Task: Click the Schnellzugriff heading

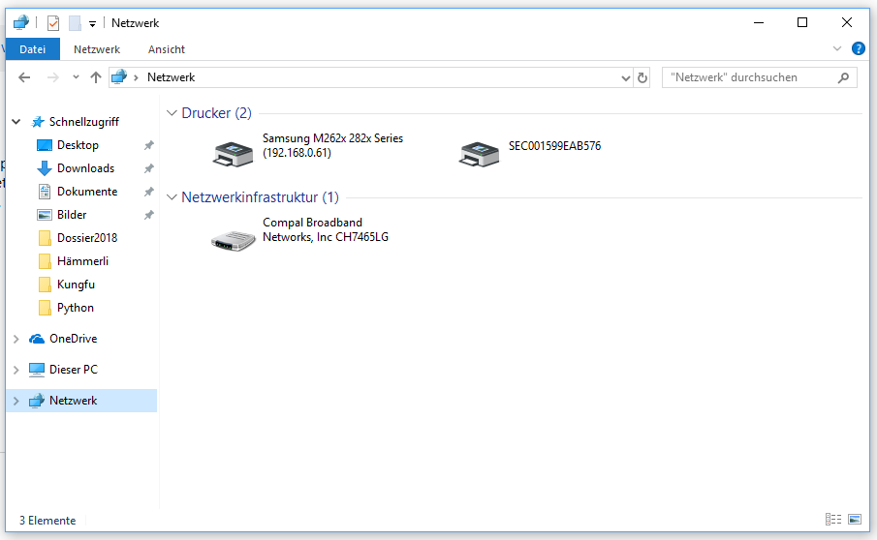Action: coord(84,122)
